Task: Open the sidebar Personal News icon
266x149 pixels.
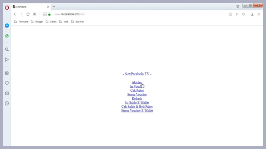Action: click(7, 93)
